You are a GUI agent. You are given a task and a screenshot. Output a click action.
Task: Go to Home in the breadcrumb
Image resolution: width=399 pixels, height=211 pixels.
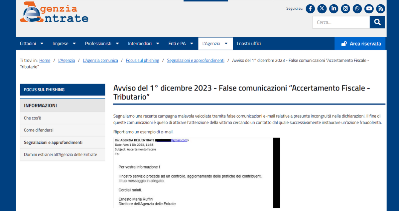coord(45,61)
